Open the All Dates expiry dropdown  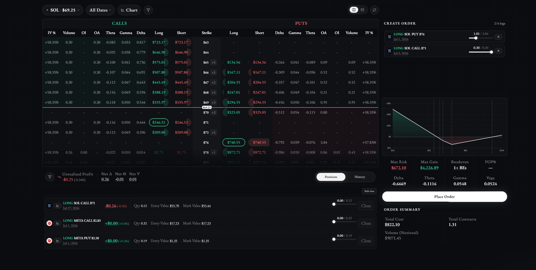100,10
